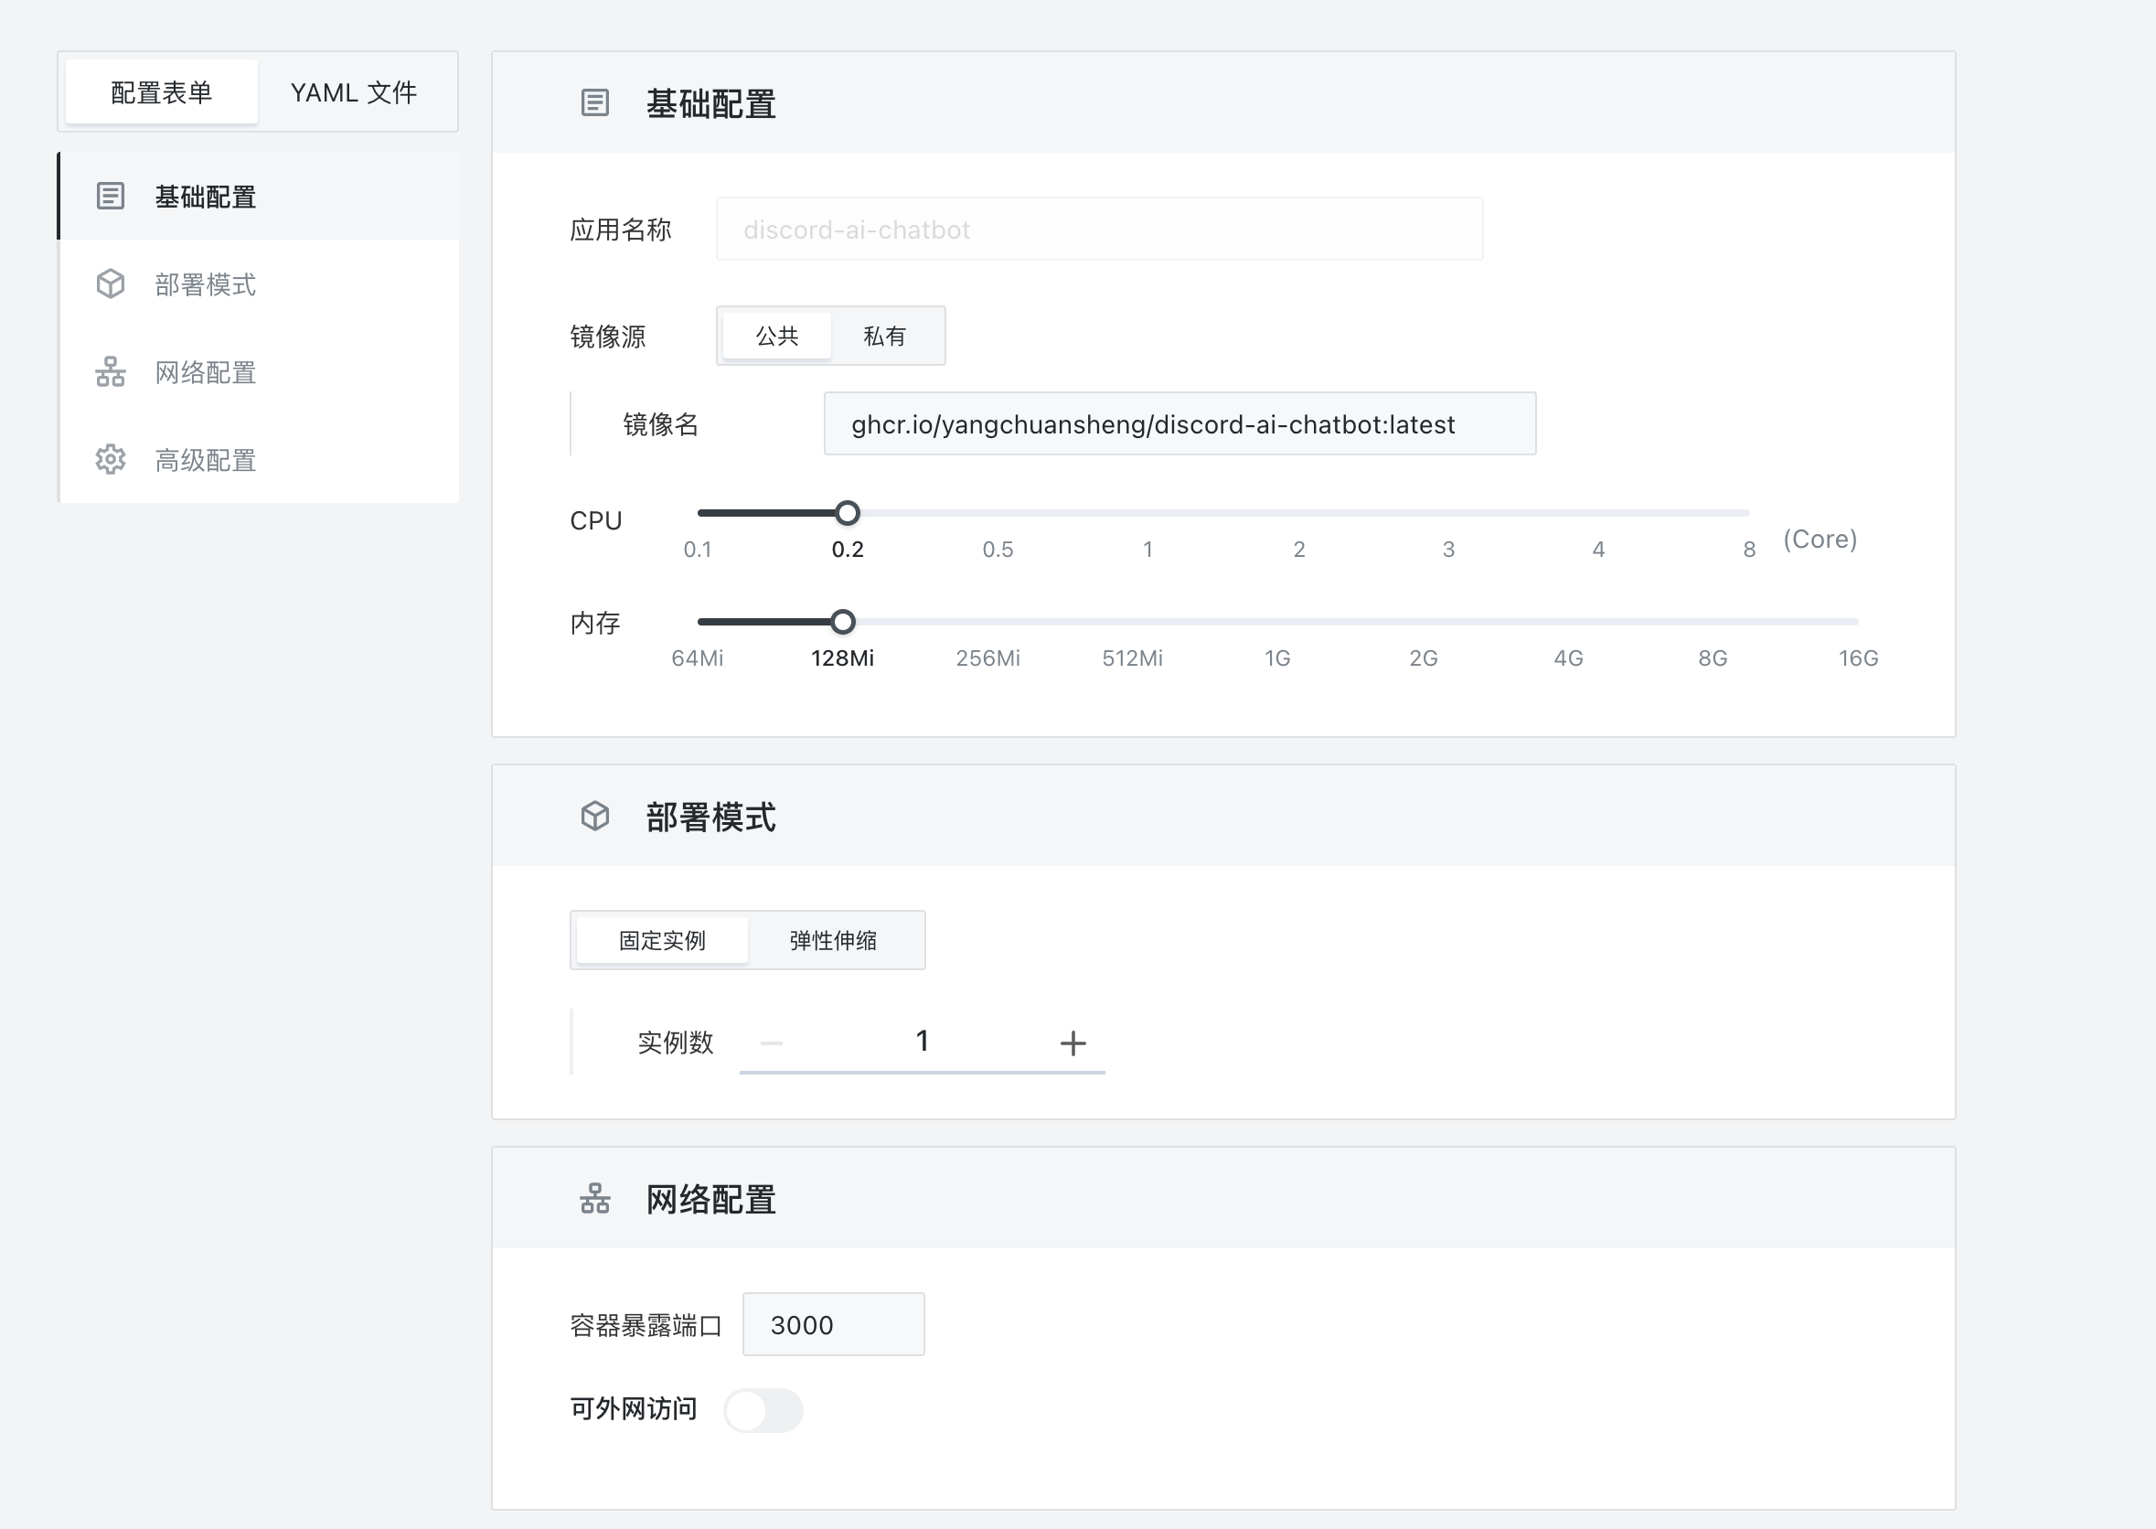Increase 实例数 with plus button

click(x=1073, y=1042)
